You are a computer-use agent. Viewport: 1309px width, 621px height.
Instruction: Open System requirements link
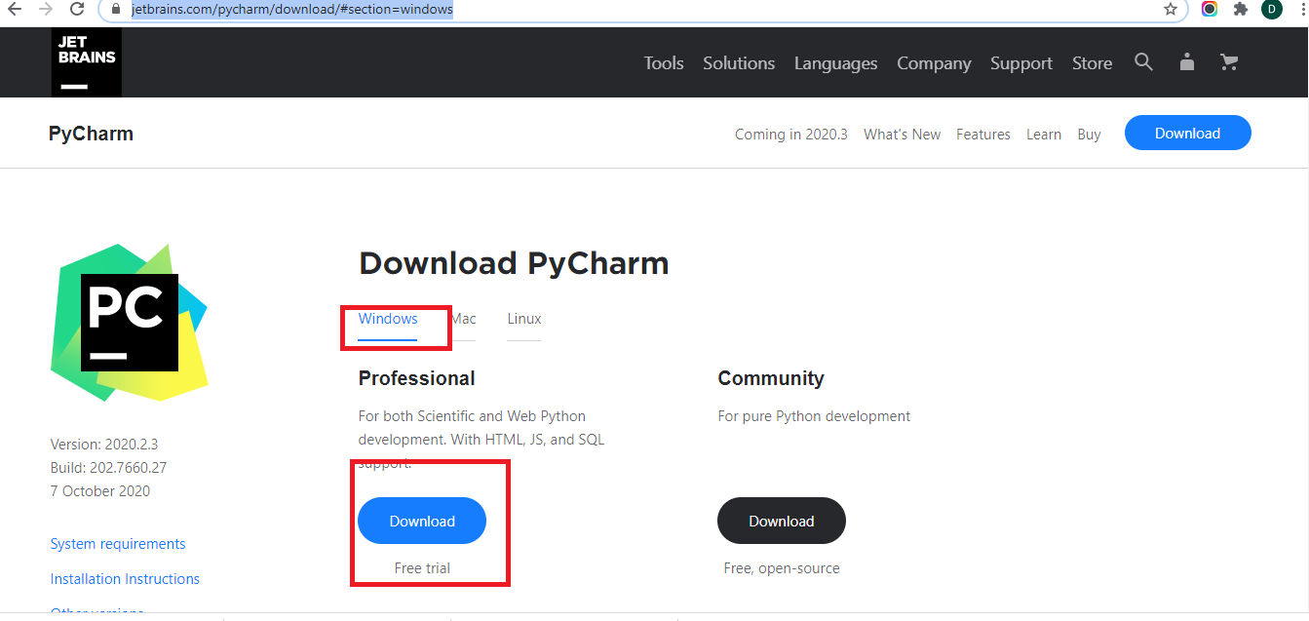click(x=118, y=544)
